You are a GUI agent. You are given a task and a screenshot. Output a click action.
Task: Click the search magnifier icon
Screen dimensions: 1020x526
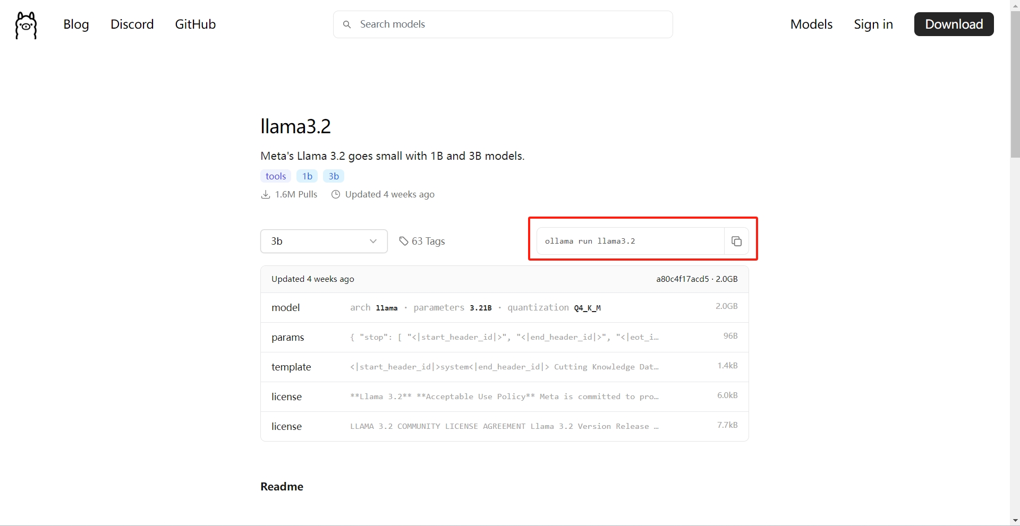pos(347,24)
